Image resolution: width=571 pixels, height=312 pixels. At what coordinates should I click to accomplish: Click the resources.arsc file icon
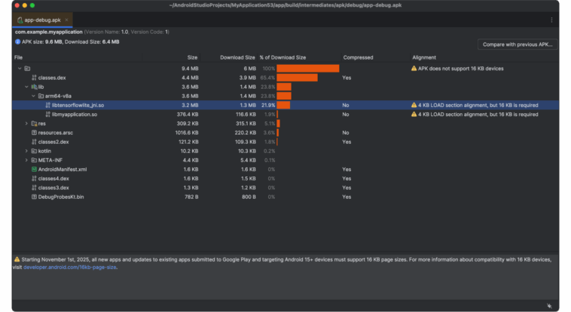pyautogui.click(x=34, y=133)
